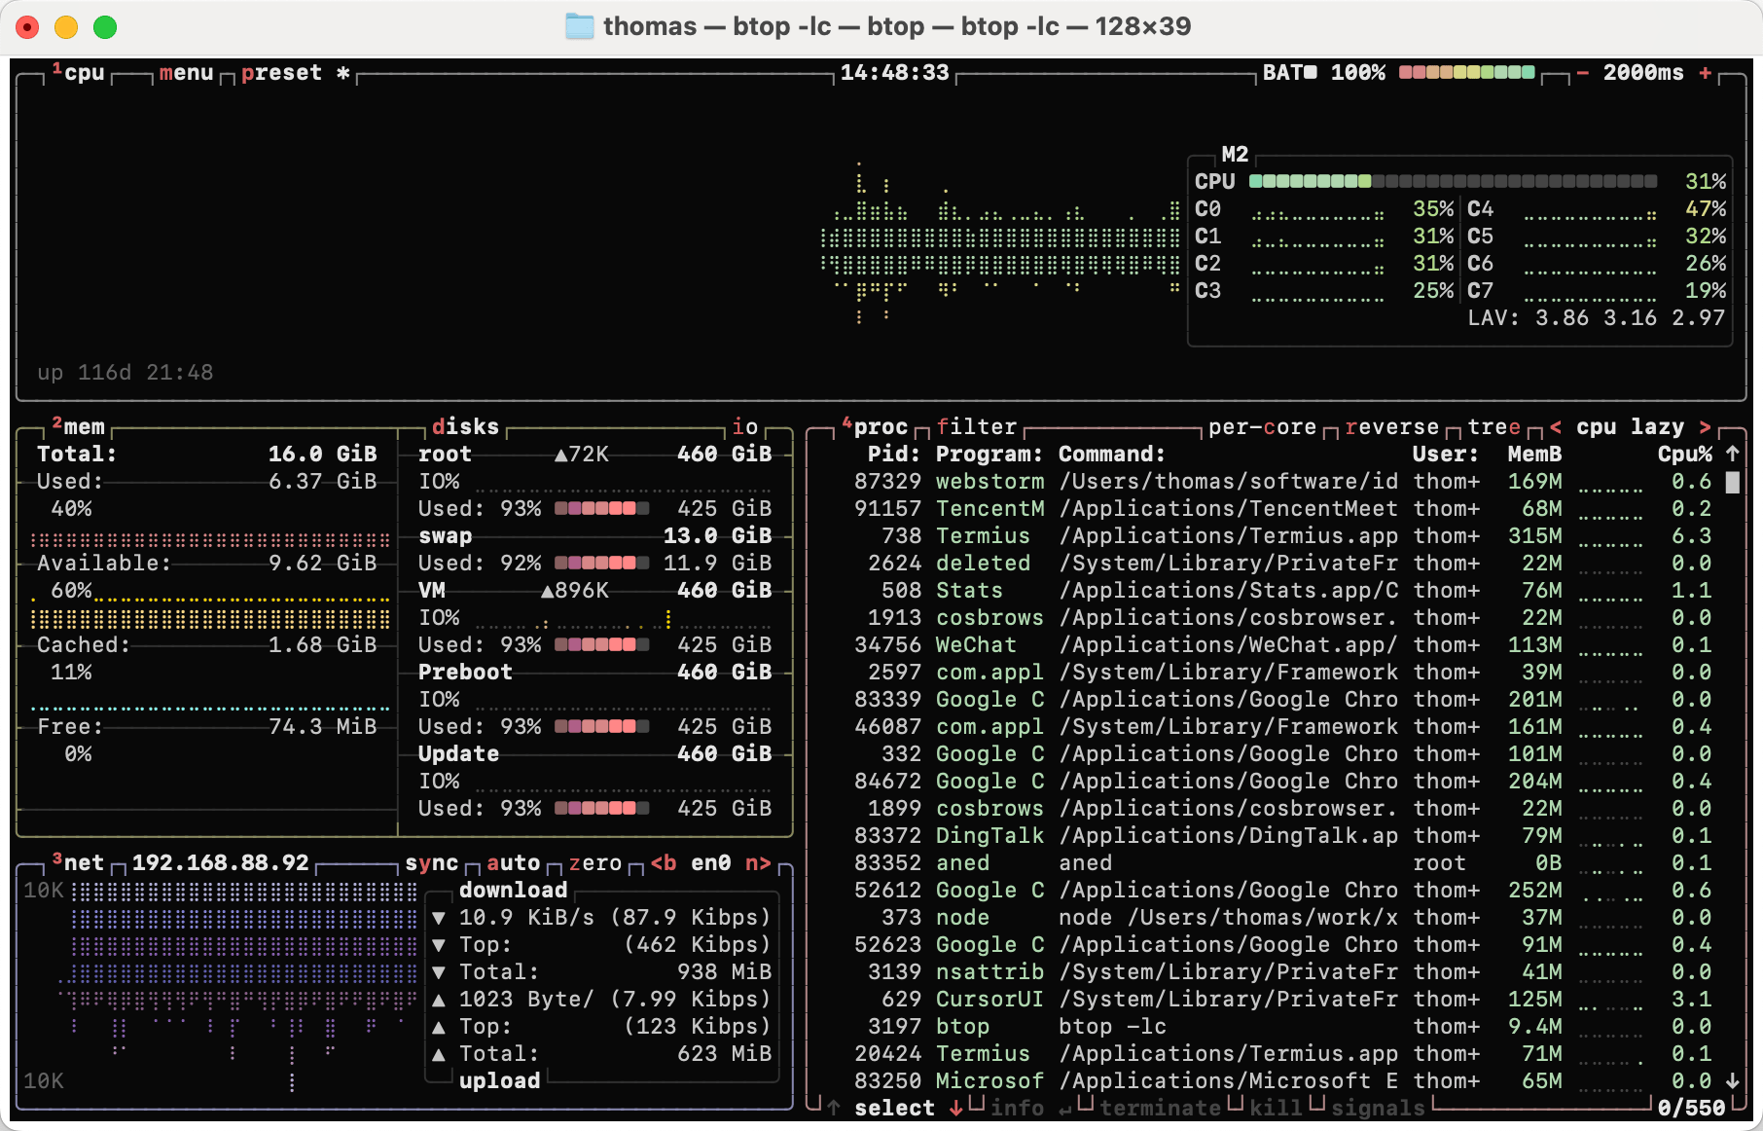The image size is (1763, 1131).
Task: Click the folder icon in window title
Action: point(580,26)
